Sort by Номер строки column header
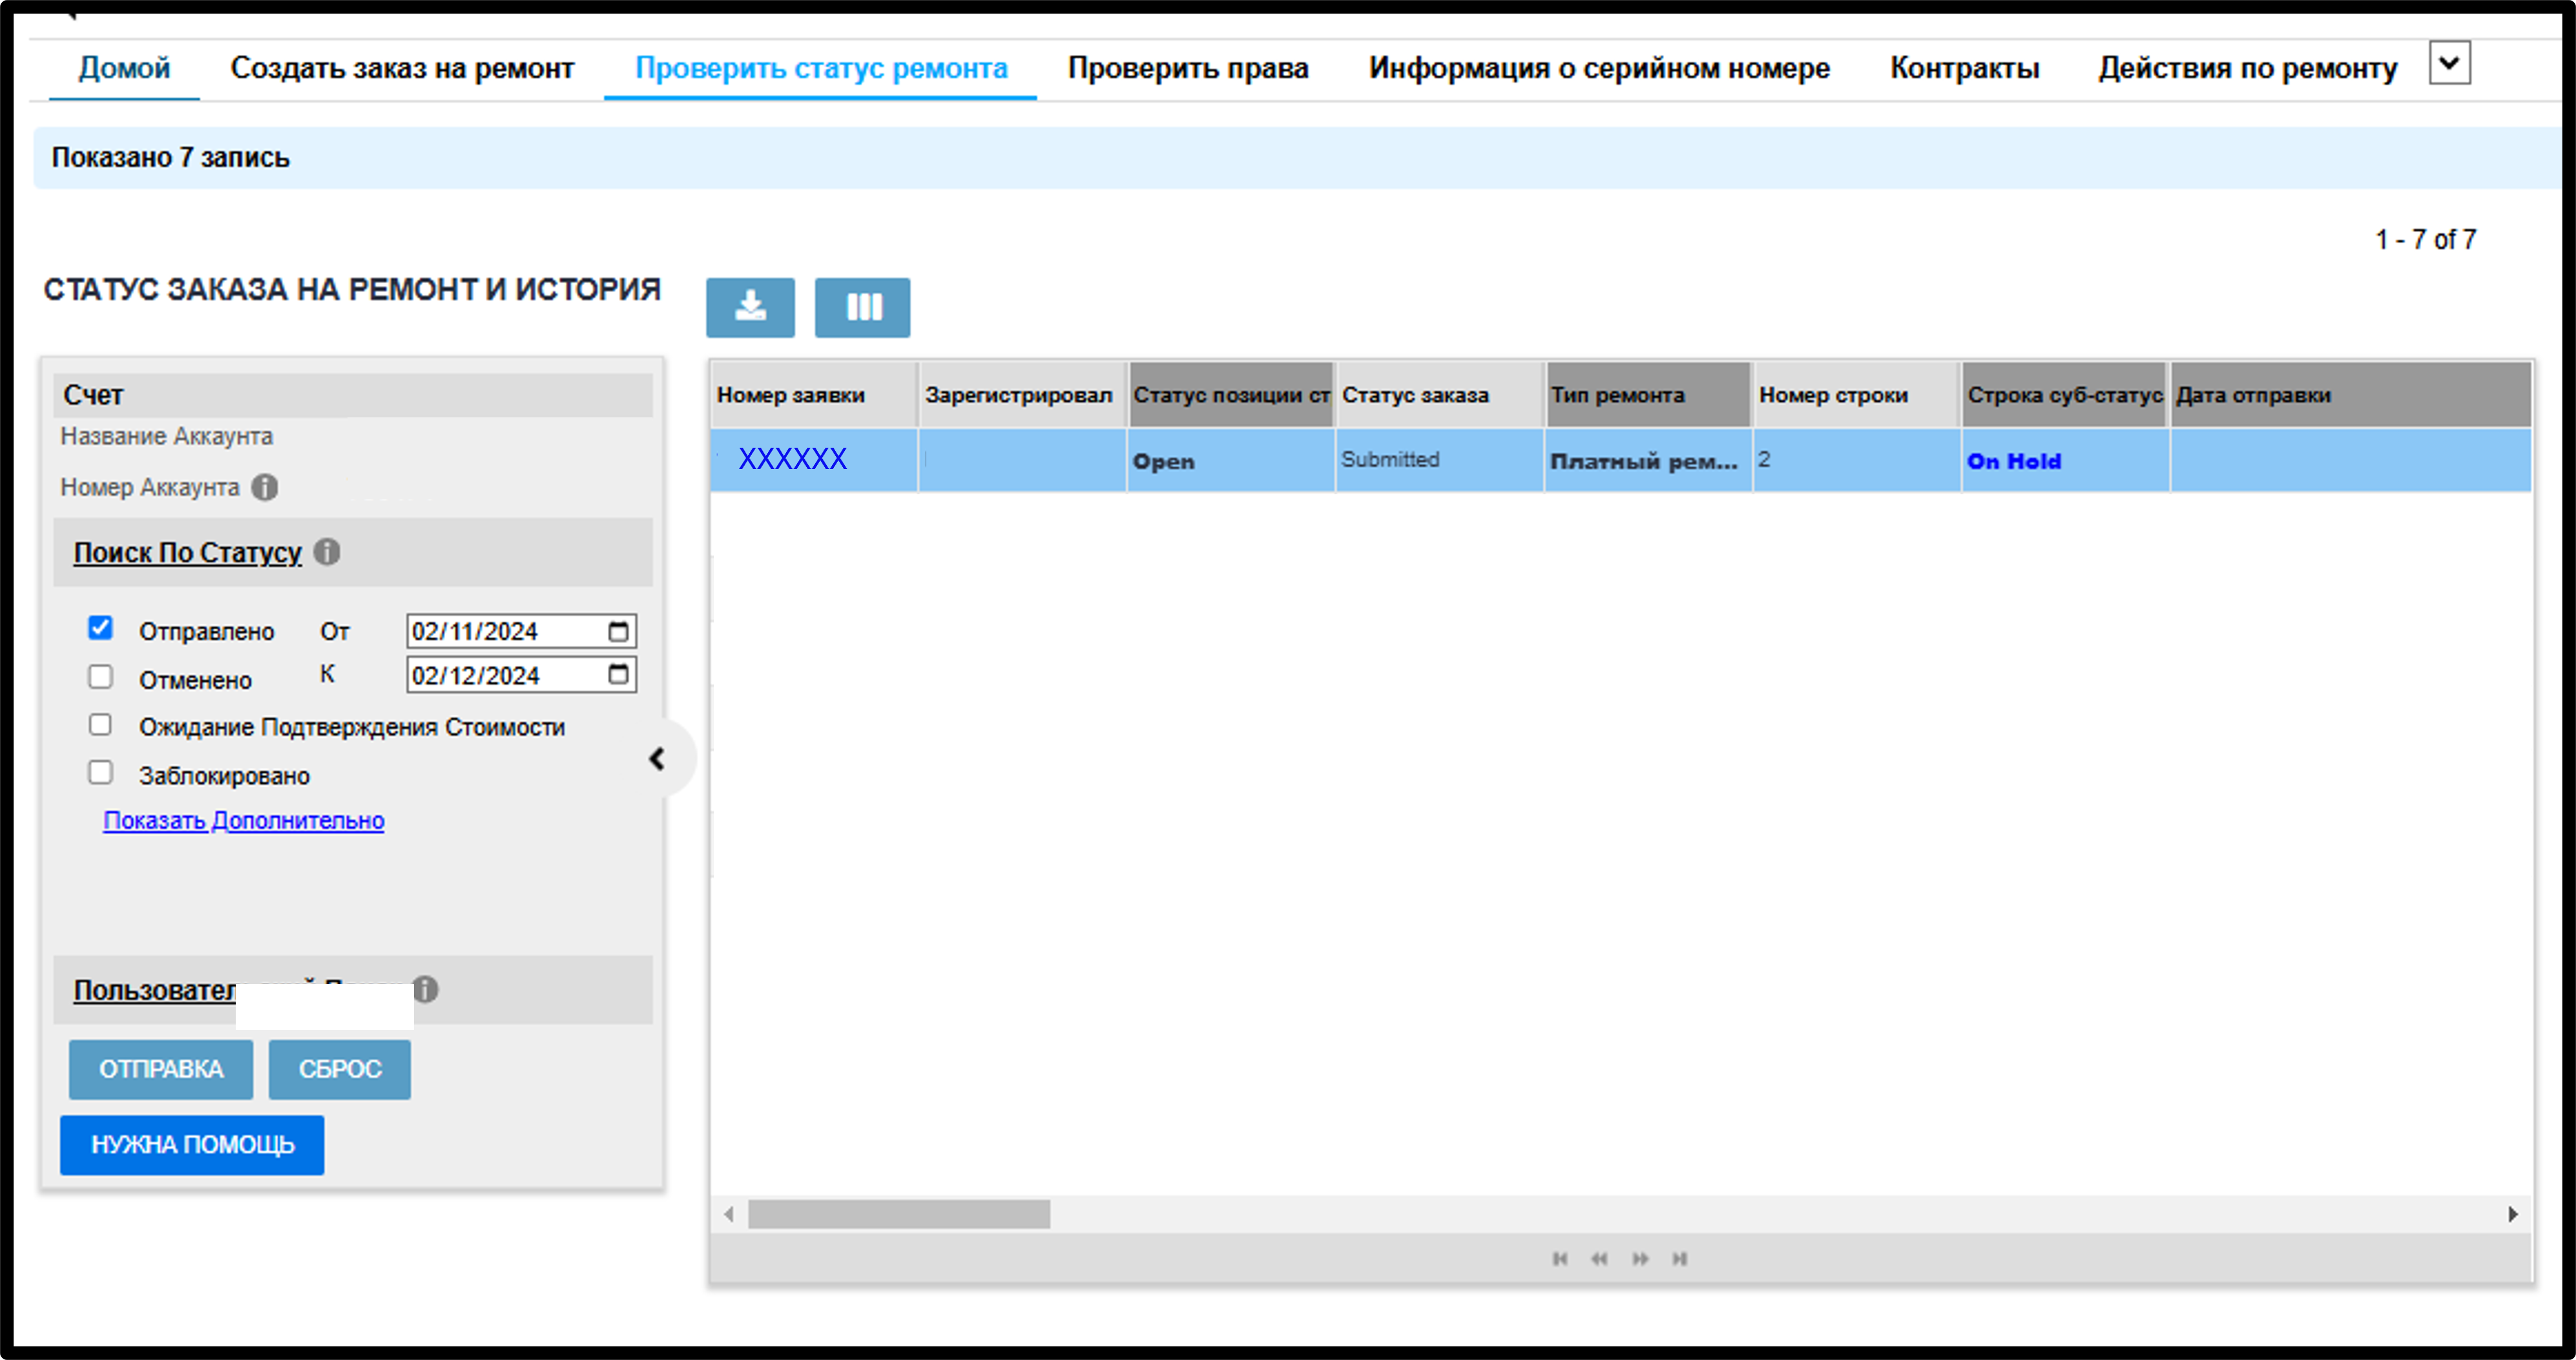 click(1857, 395)
